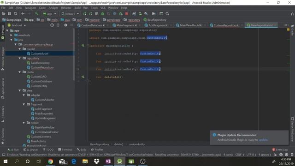Click gutter implementation icon beside interface BaseRepository
295x166 pixels.
[83, 46]
